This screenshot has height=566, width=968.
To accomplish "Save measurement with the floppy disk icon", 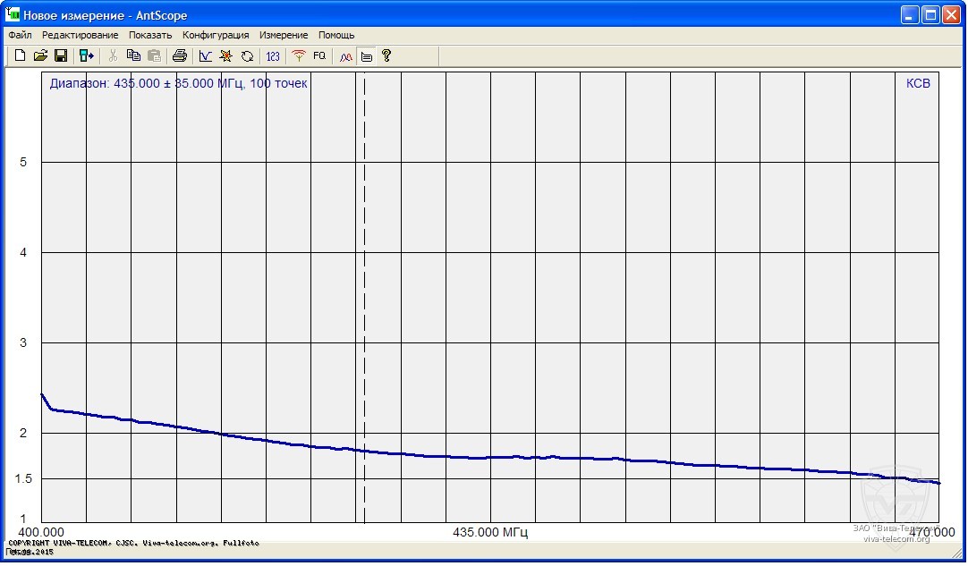I will (x=61, y=56).
